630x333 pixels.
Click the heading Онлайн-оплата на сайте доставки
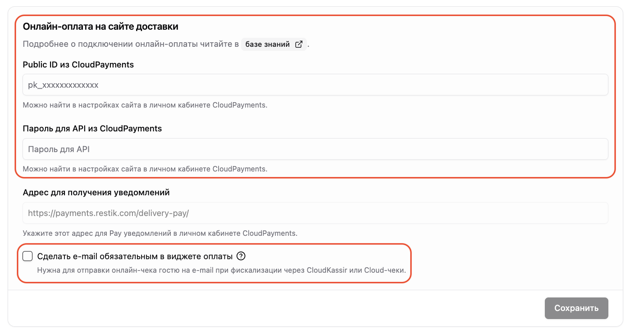click(x=100, y=27)
